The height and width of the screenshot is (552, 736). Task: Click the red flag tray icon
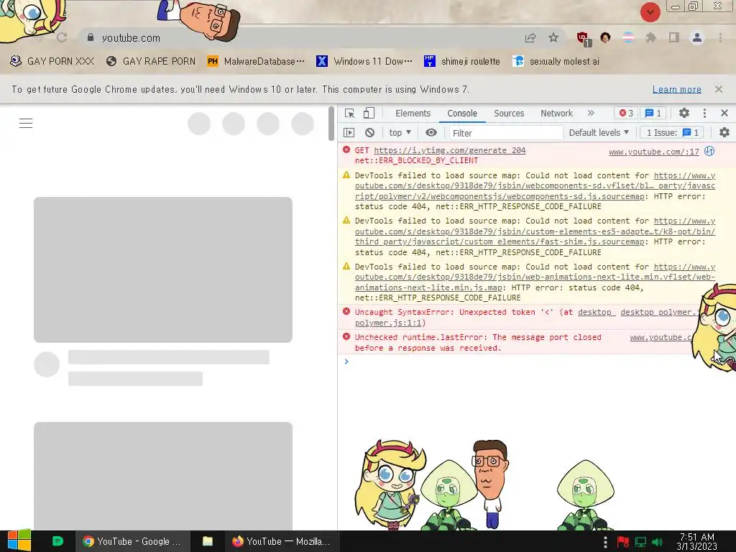[x=623, y=542]
